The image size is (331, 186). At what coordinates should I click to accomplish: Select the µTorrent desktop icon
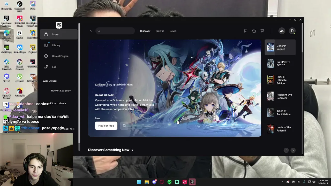click(x=19, y=78)
